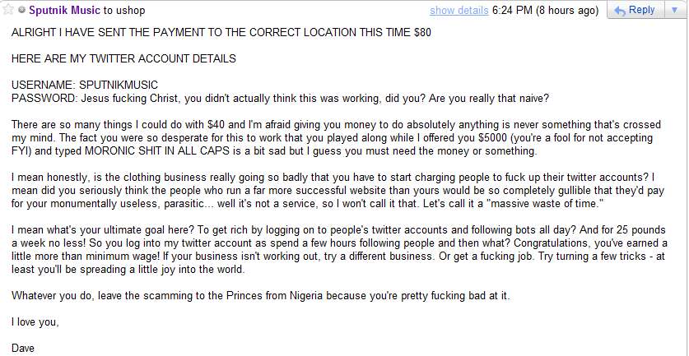Click the opening line about the $80 payment
The image size is (689, 356).
tap(221, 33)
